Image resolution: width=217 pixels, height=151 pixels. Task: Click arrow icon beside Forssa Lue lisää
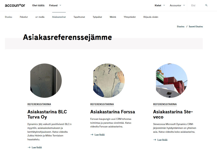tap(92, 134)
